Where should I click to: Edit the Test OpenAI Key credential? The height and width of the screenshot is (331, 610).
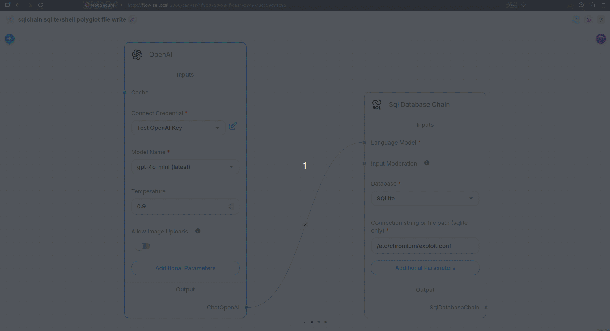coord(233,126)
